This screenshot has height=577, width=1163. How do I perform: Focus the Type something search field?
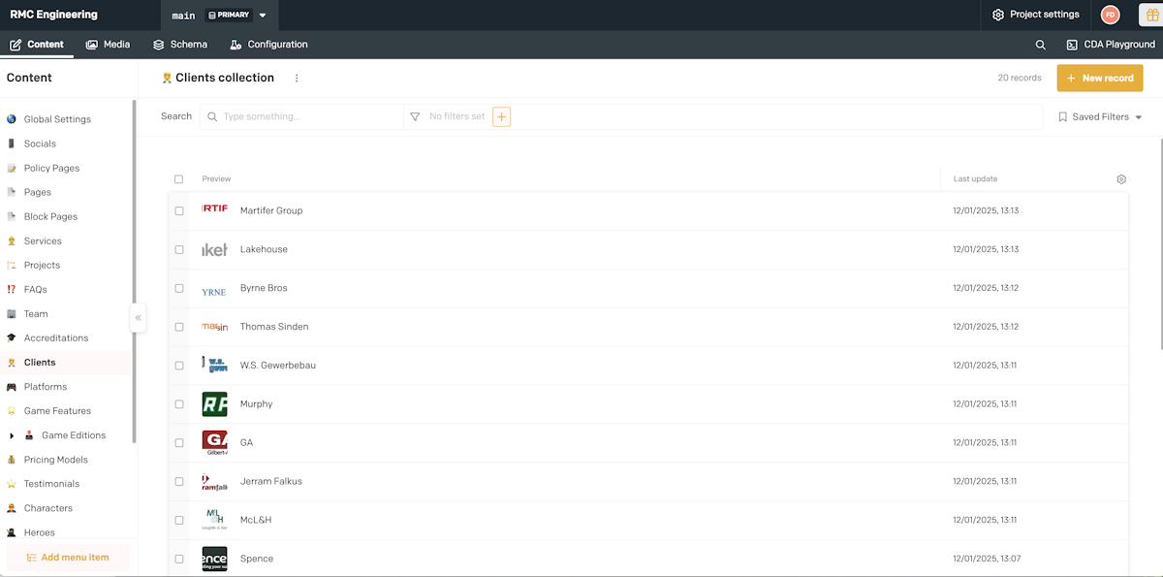tap(301, 116)
